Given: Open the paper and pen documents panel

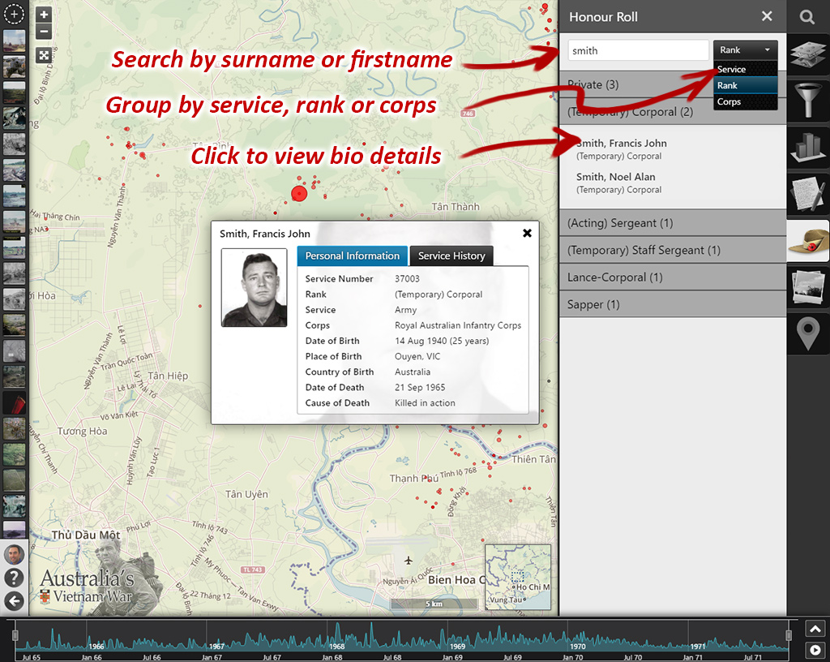Looking at the screenshot, I should [x=808, y=193].
